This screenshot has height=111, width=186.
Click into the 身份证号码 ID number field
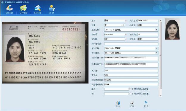point(131,44)
